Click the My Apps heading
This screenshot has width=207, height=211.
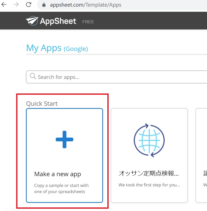tap(44, 48)
